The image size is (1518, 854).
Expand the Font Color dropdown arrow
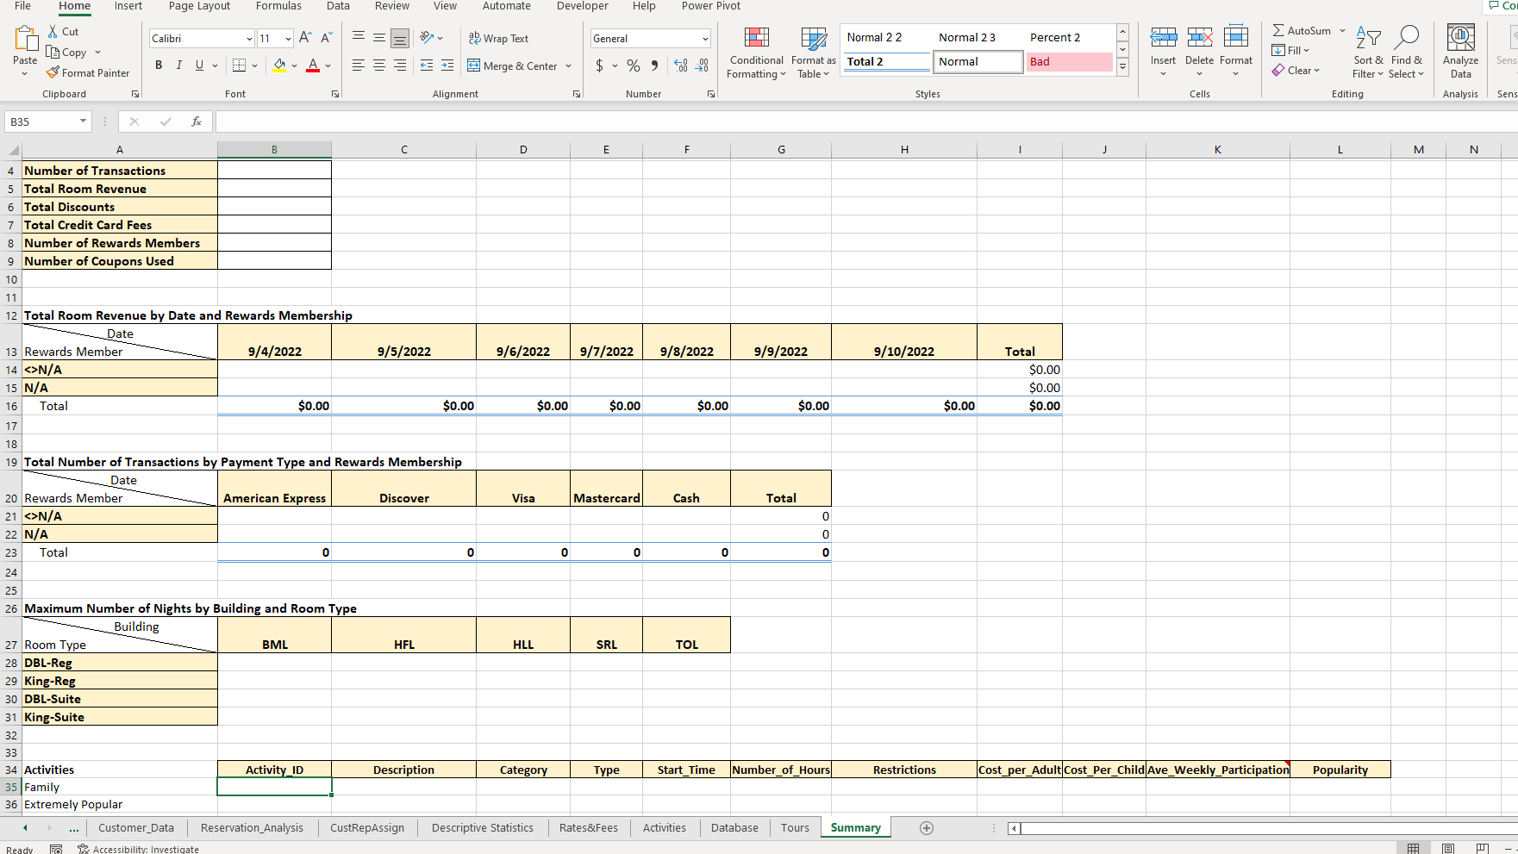[x=328, y=65]
